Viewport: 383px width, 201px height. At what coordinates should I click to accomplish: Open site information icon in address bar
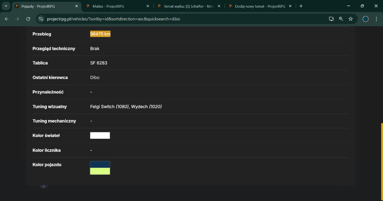click(x=41, y=19)
